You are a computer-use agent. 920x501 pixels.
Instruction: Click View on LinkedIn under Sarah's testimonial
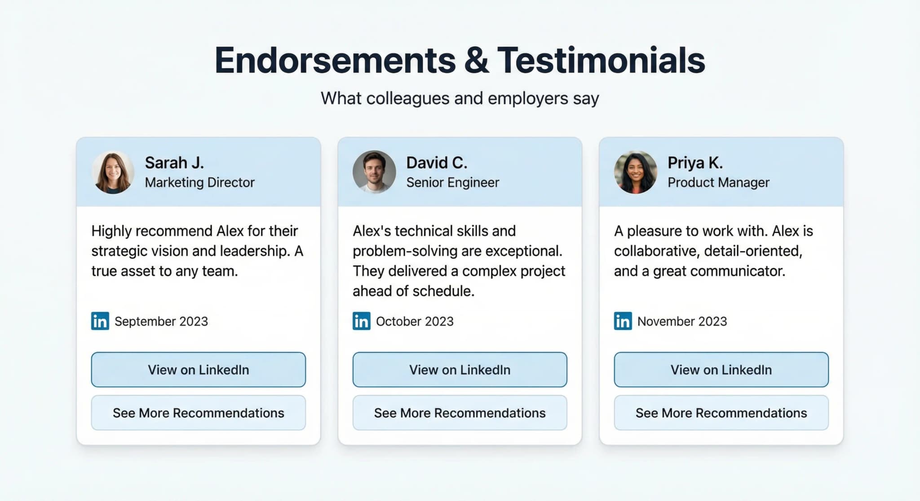click(198, 370)
